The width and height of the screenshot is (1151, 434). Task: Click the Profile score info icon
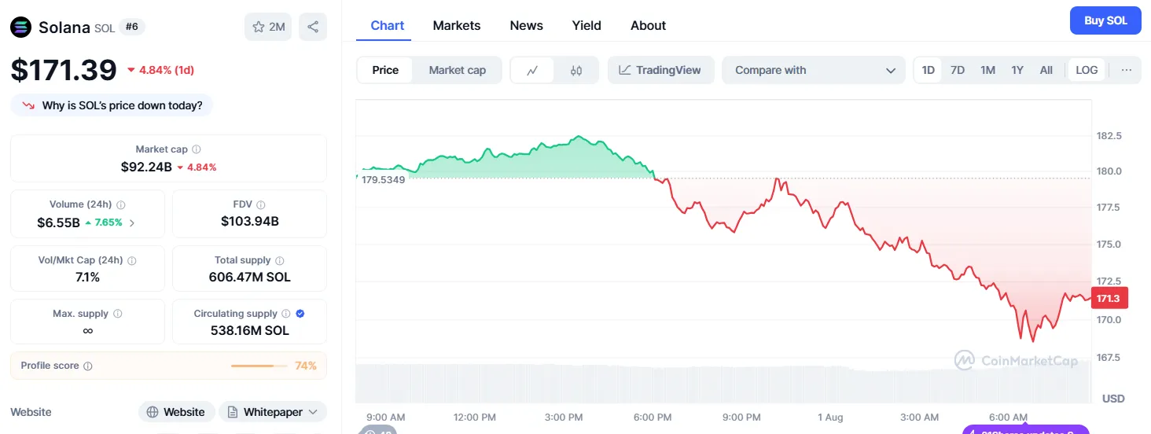coord(88,366)
